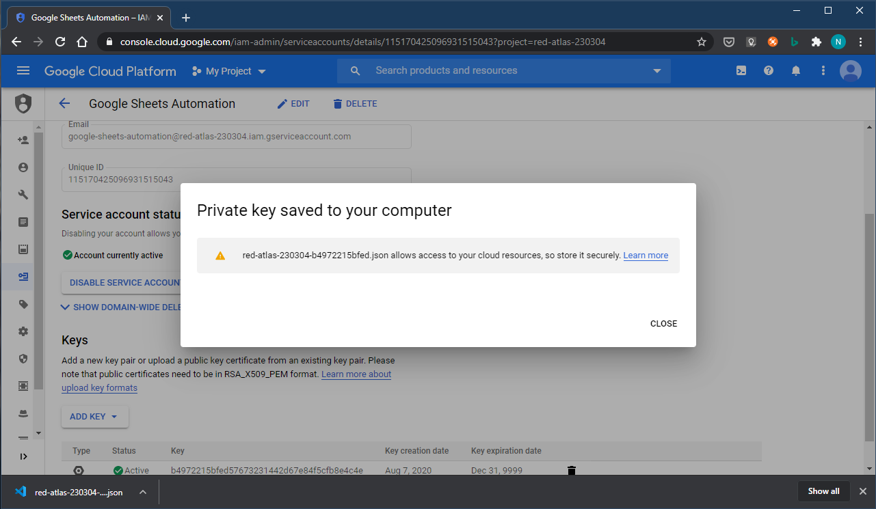Open the Chrome three-dot menu
Viewport: 876px width, 509px height.
pyautogui.click(x=860, y=42)
